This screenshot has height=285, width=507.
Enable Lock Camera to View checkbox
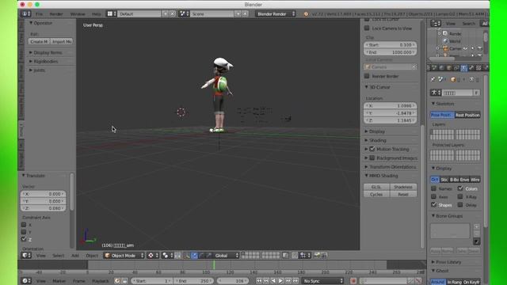tap(367, 28)
